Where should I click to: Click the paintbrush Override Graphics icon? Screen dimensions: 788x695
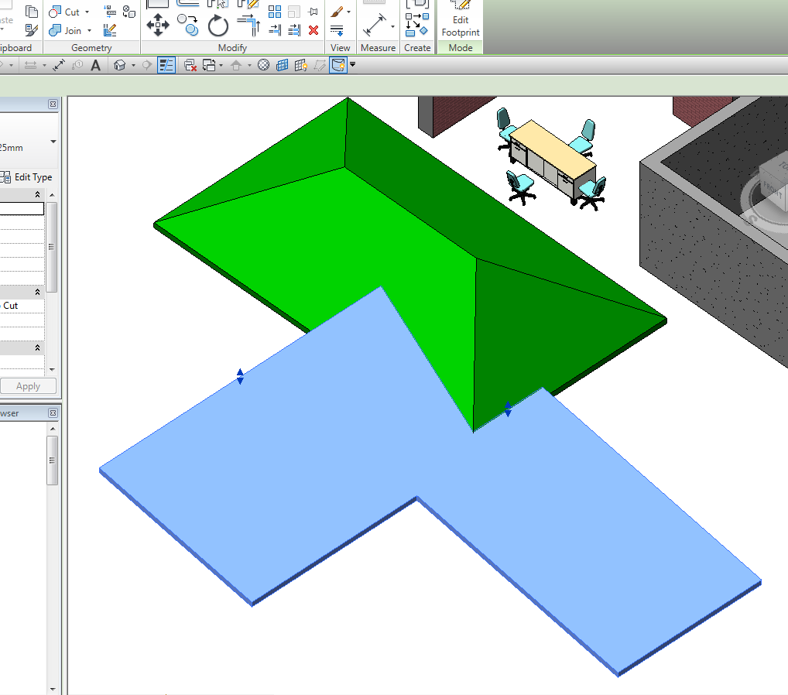(337, 12)
